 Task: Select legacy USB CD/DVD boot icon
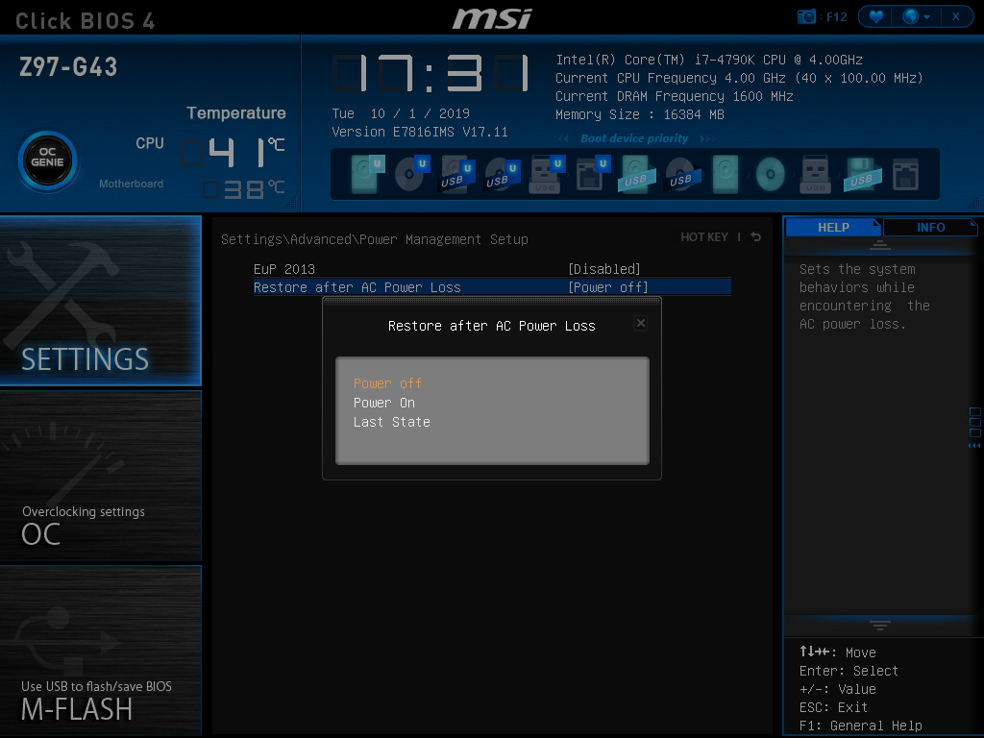pos(681,173)
